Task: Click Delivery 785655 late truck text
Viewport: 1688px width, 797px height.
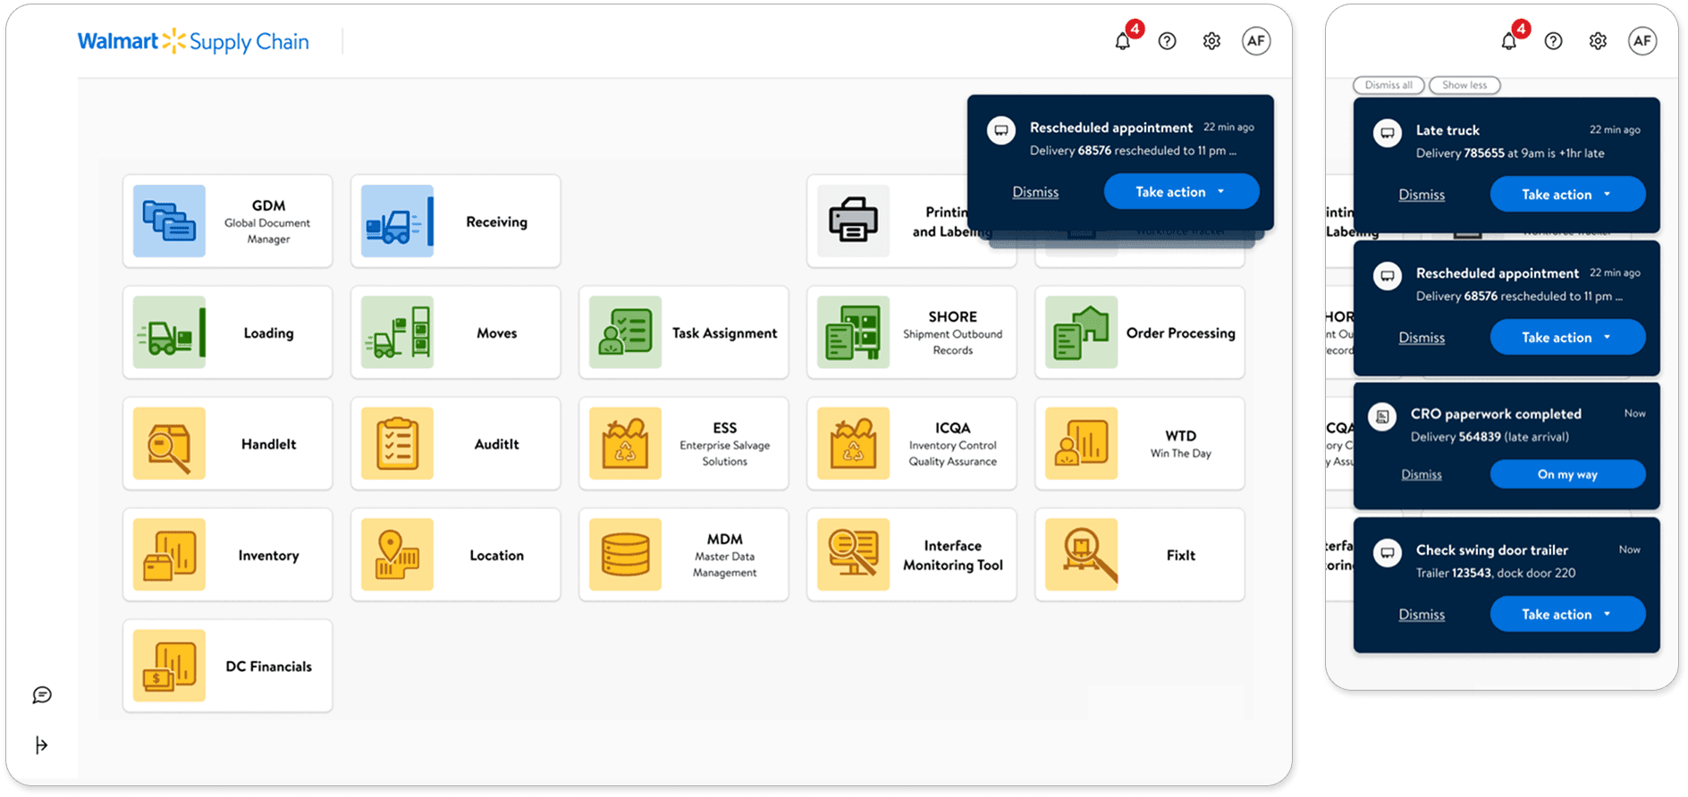Action: point(1510,154)
